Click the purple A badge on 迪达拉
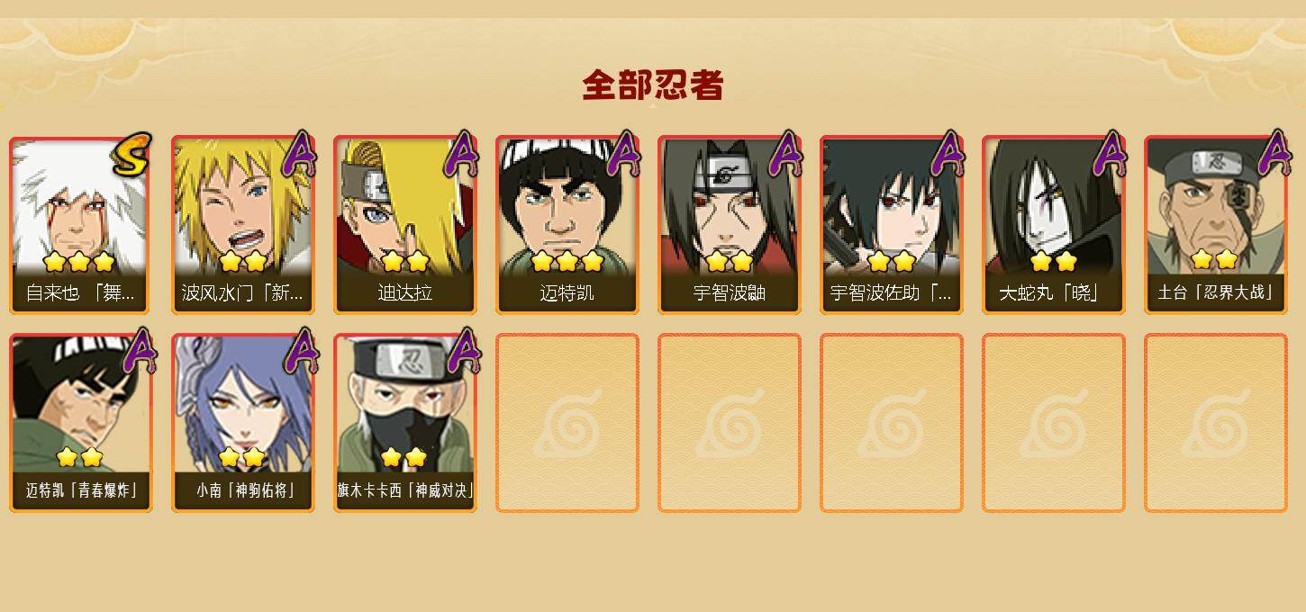 [462, 154]
